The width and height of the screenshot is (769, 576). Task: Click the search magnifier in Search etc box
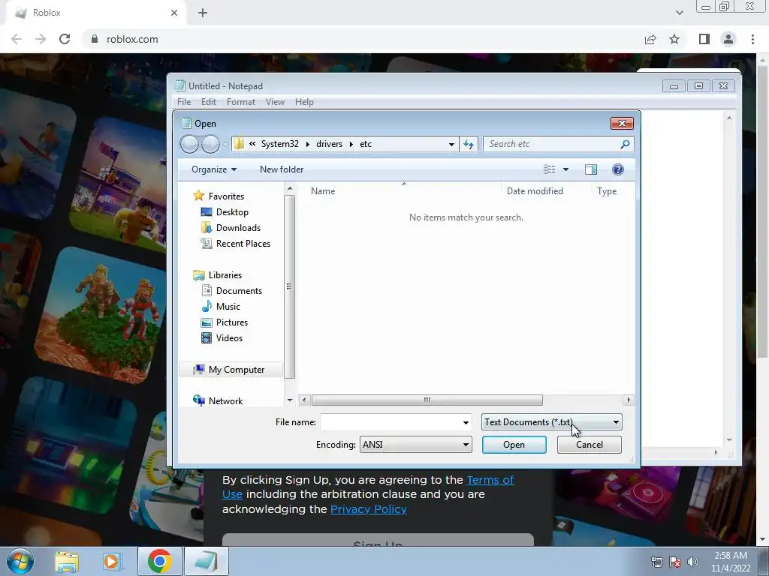(625, 144)
